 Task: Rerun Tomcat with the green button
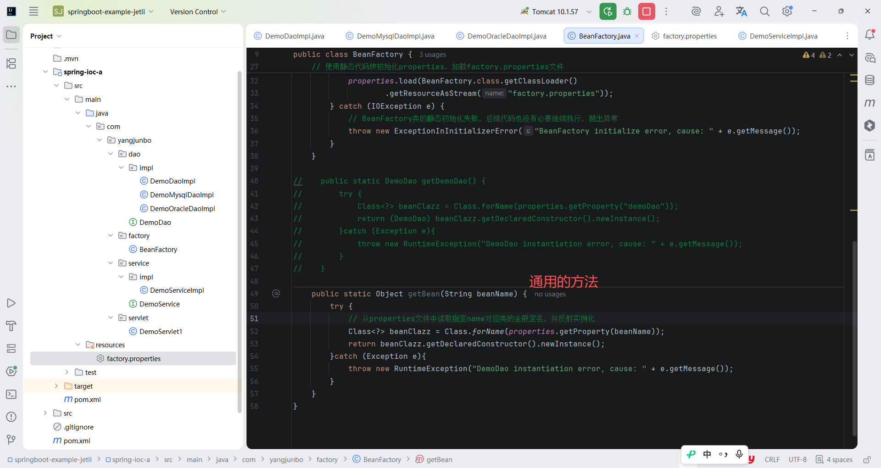coord(608,11)
